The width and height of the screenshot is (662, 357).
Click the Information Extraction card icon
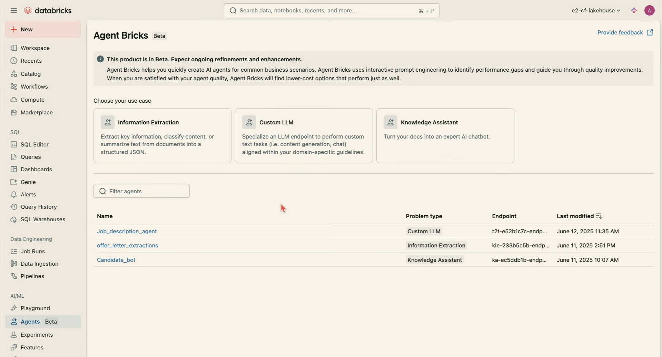108,122
